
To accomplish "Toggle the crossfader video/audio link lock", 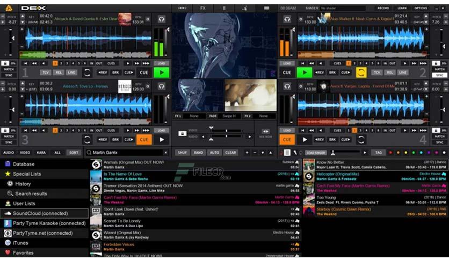I will pyautogui.click(x=183, y=133).
